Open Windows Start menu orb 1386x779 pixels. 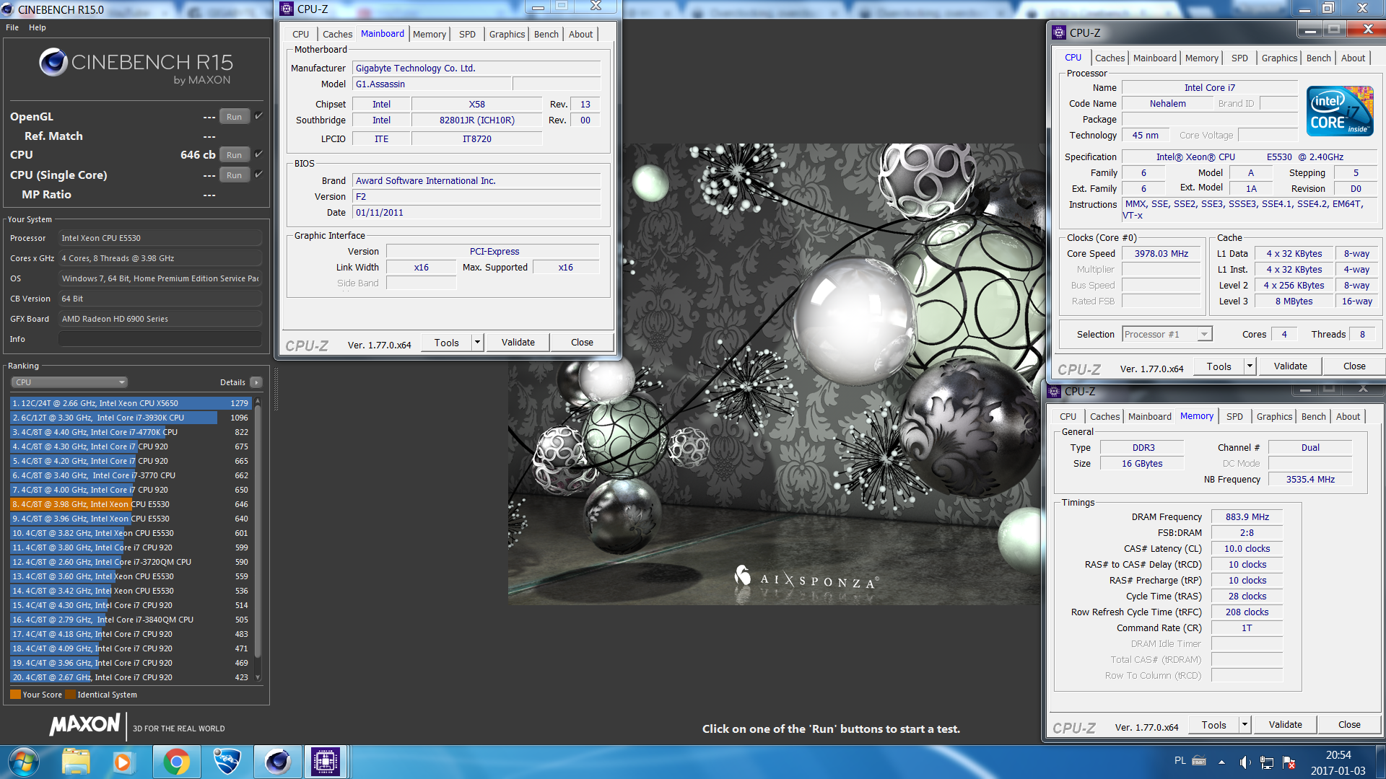tap(23, 762)
